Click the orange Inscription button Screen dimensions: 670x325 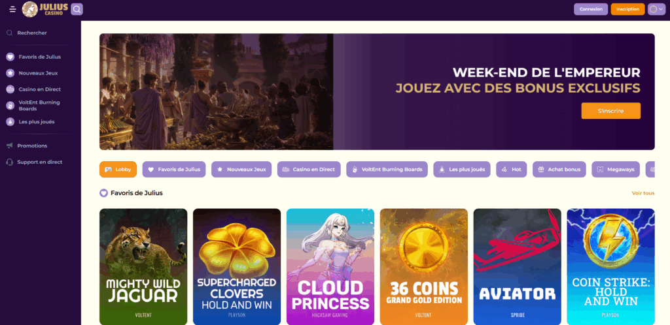pos(627,9)
